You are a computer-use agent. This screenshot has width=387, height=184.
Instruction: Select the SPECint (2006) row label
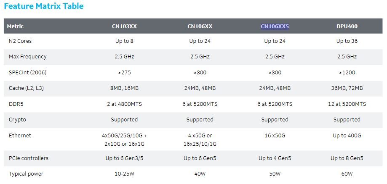(27, 72)
